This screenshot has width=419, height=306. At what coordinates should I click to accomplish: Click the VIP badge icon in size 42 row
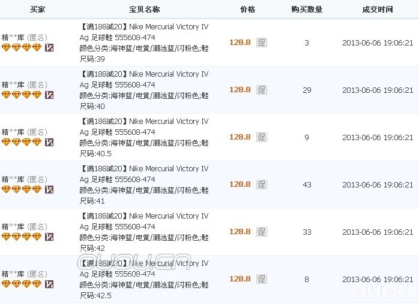pos(49,237)
